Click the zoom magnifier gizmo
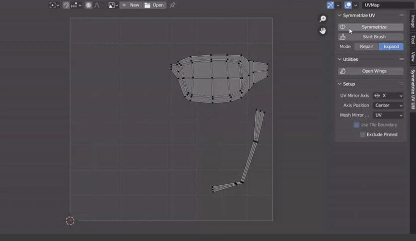This screenshot has width=416, height=241. (x=323, y=19)
